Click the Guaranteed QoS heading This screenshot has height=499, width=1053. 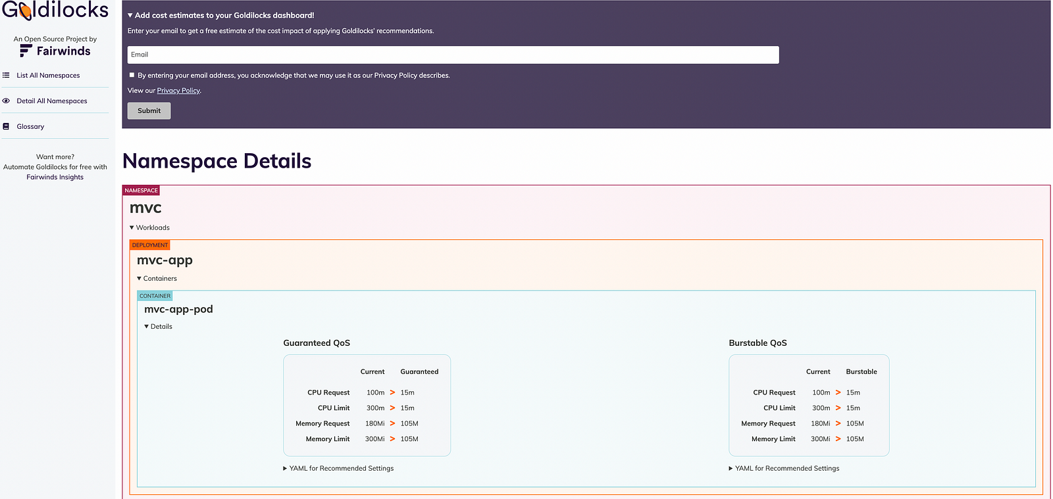point(317,343)
